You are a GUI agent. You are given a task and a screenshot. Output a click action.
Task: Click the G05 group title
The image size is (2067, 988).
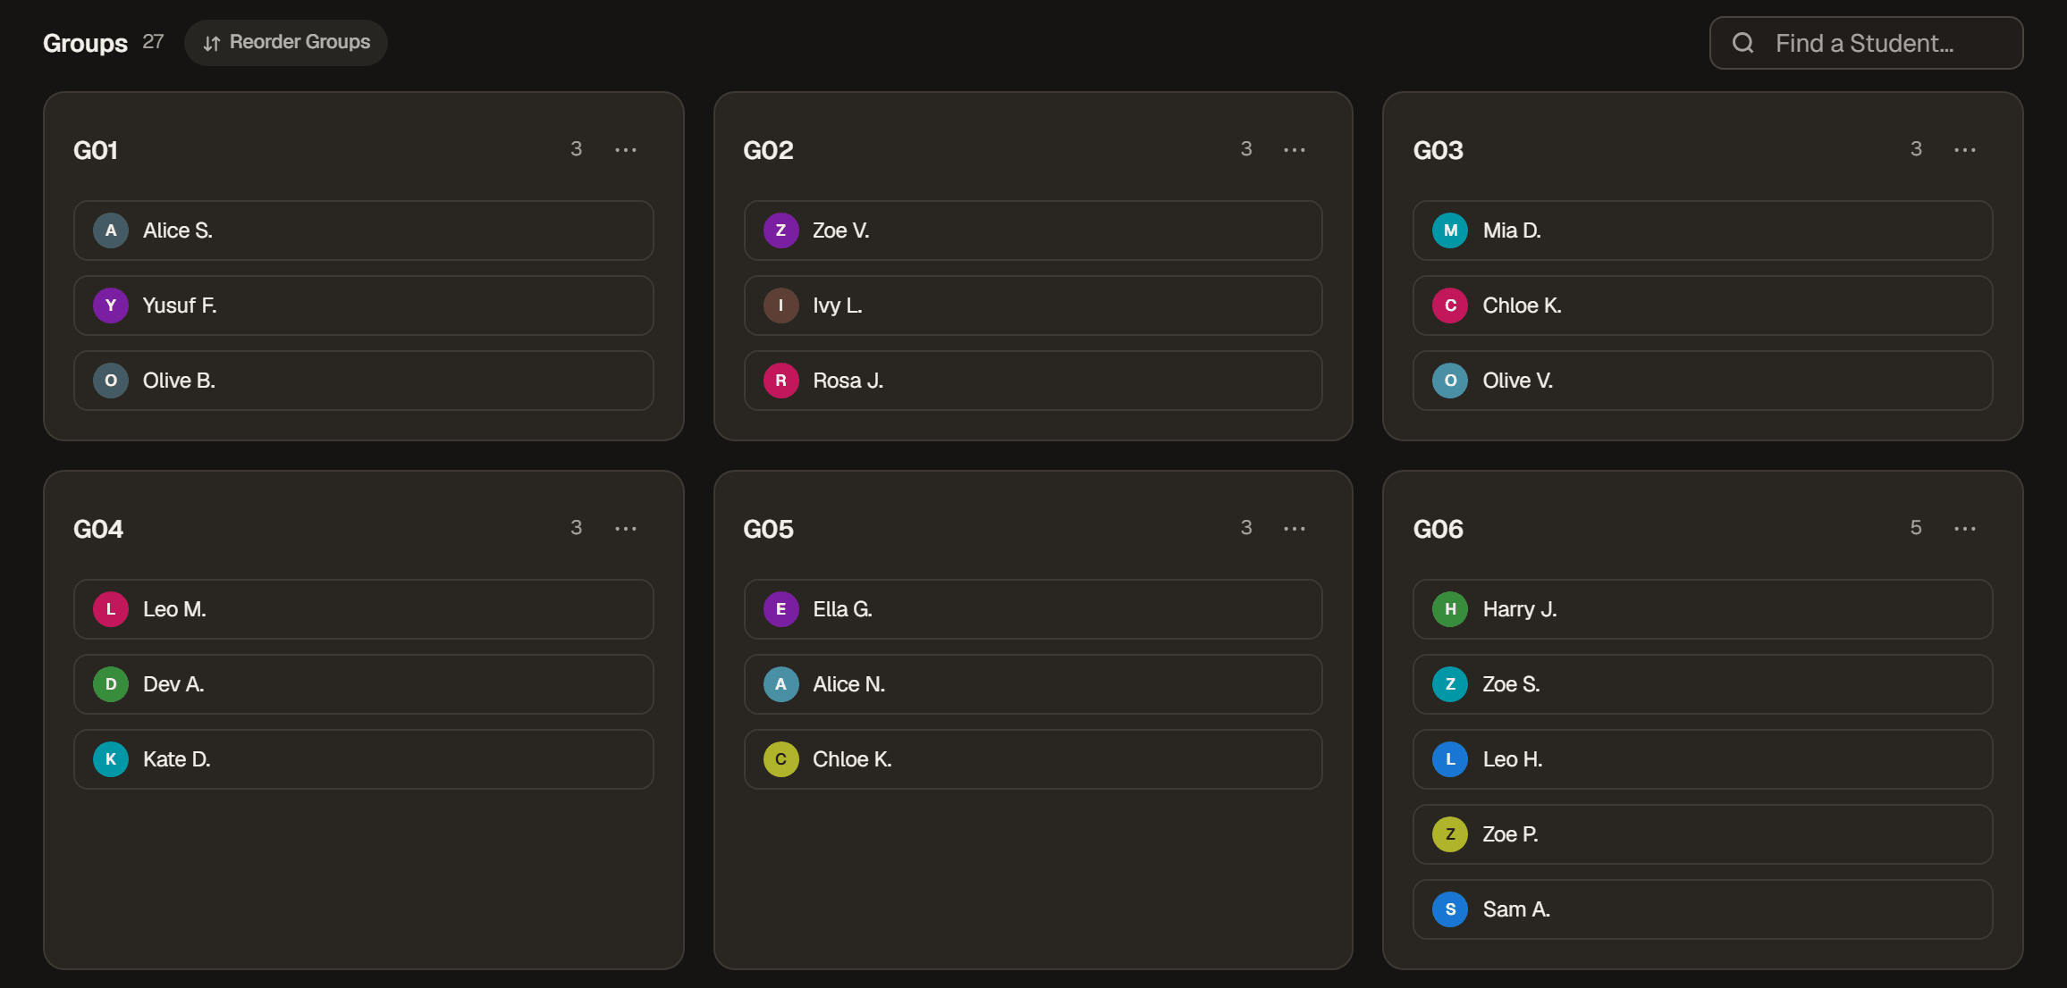click(768, 529)
